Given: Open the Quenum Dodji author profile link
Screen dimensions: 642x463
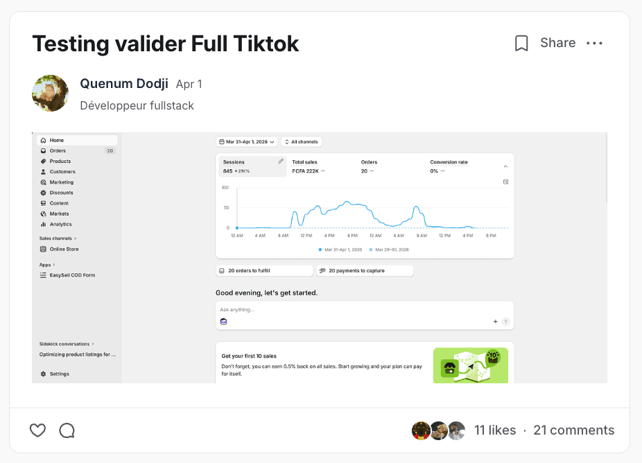Looking at the screenshot, I should pyautogui.click(x=124, y=83).
